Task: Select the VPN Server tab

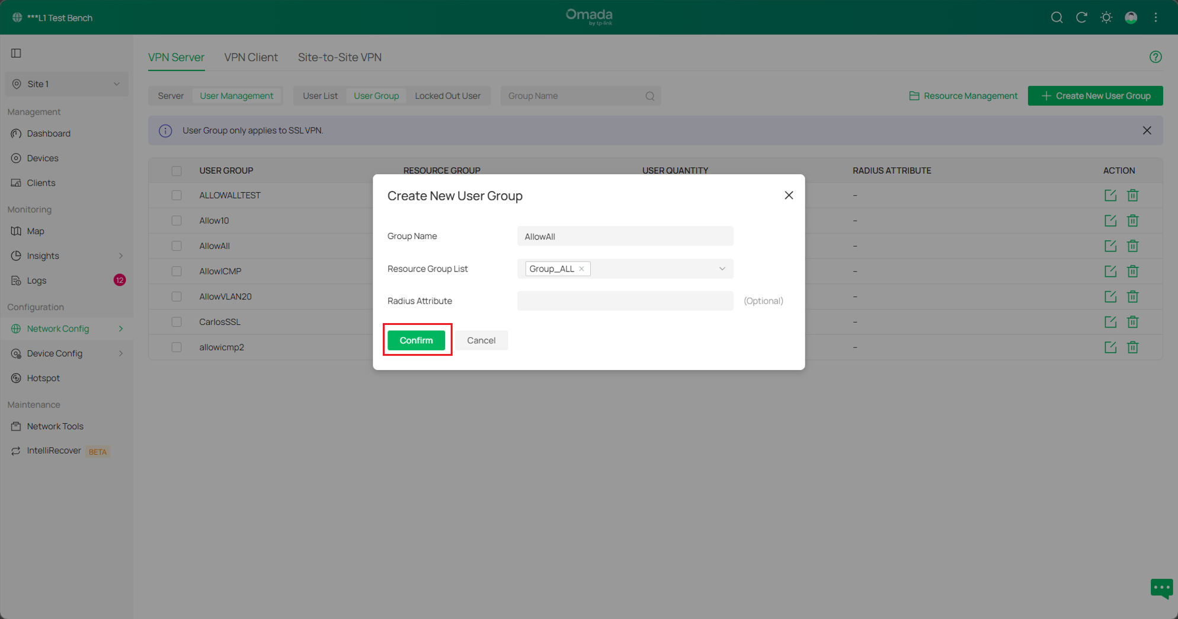Action: coord(176,58)
